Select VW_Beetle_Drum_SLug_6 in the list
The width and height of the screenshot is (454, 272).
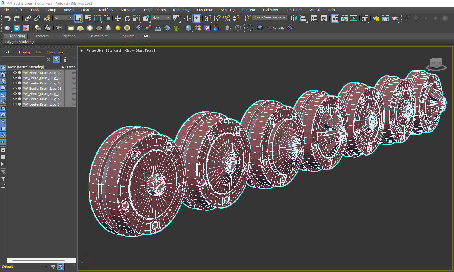41,104
